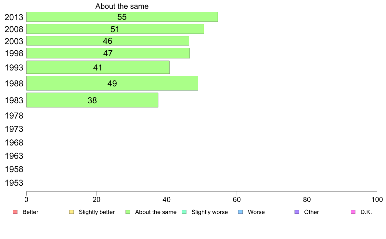Click the purple Other legend swatch
The width and height of the screenshot is (386, 239).
coord(297,212)
